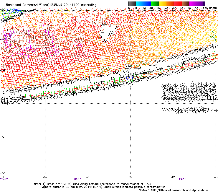The height and width of the screenshot is (192, 218).
Task: Click the longitude label '42'
Action: tap(173, 177)
